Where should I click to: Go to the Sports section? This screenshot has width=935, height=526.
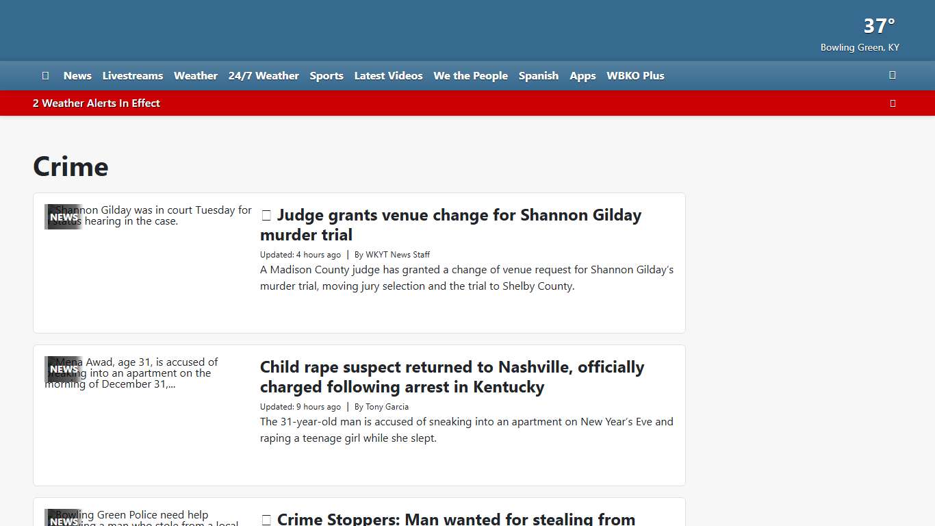(x=326, y=76)
